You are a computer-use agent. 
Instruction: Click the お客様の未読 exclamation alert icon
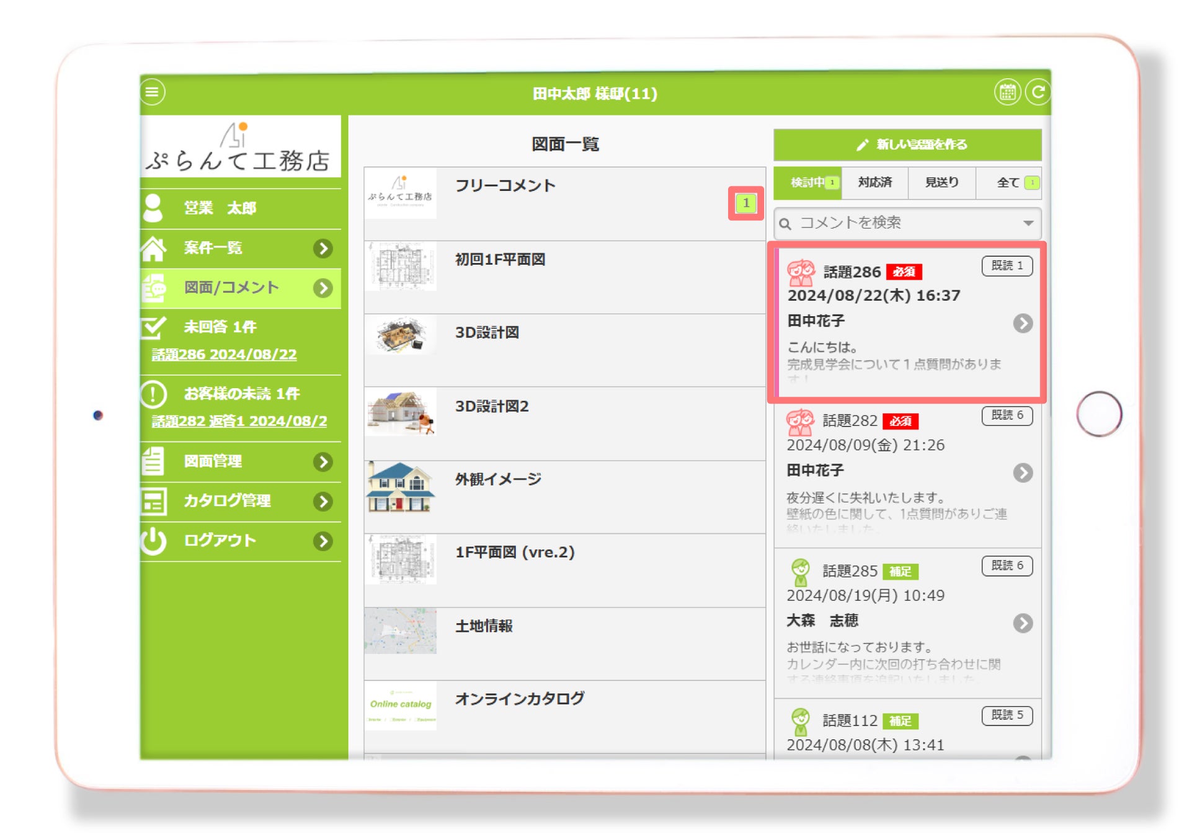[153, 394]
